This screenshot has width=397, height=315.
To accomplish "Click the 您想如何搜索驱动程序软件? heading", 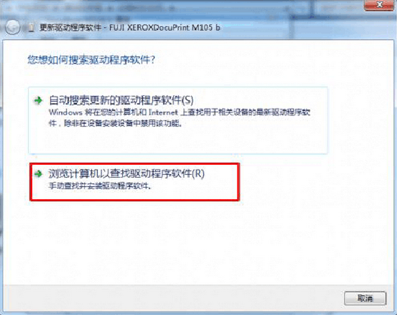I will coord(91,60).
